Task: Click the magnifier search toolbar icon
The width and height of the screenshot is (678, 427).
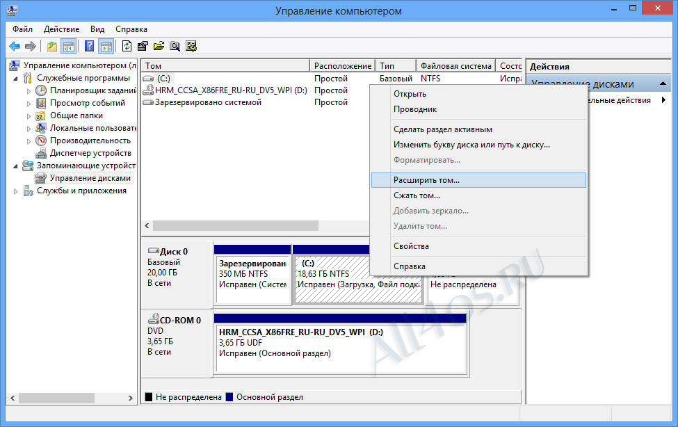Action: (x=175, y=46)
